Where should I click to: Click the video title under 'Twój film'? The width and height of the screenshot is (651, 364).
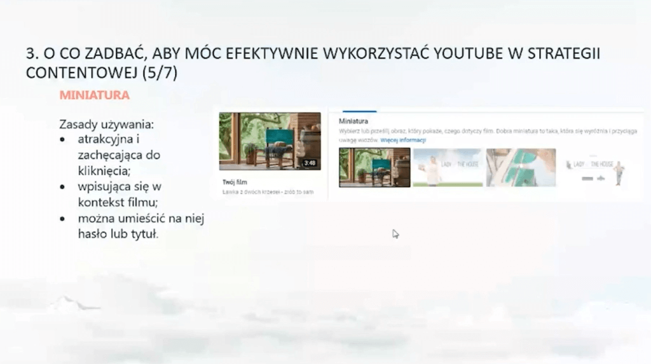point(268,191)
